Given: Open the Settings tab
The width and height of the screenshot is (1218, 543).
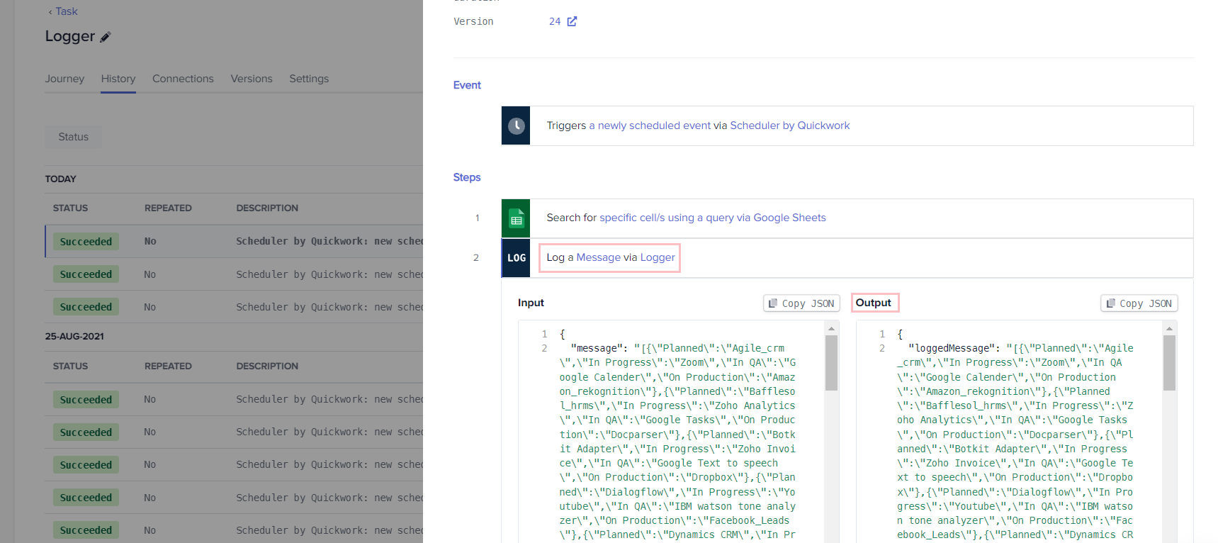Looking at the screenshot, I should [x=309, y=79].
